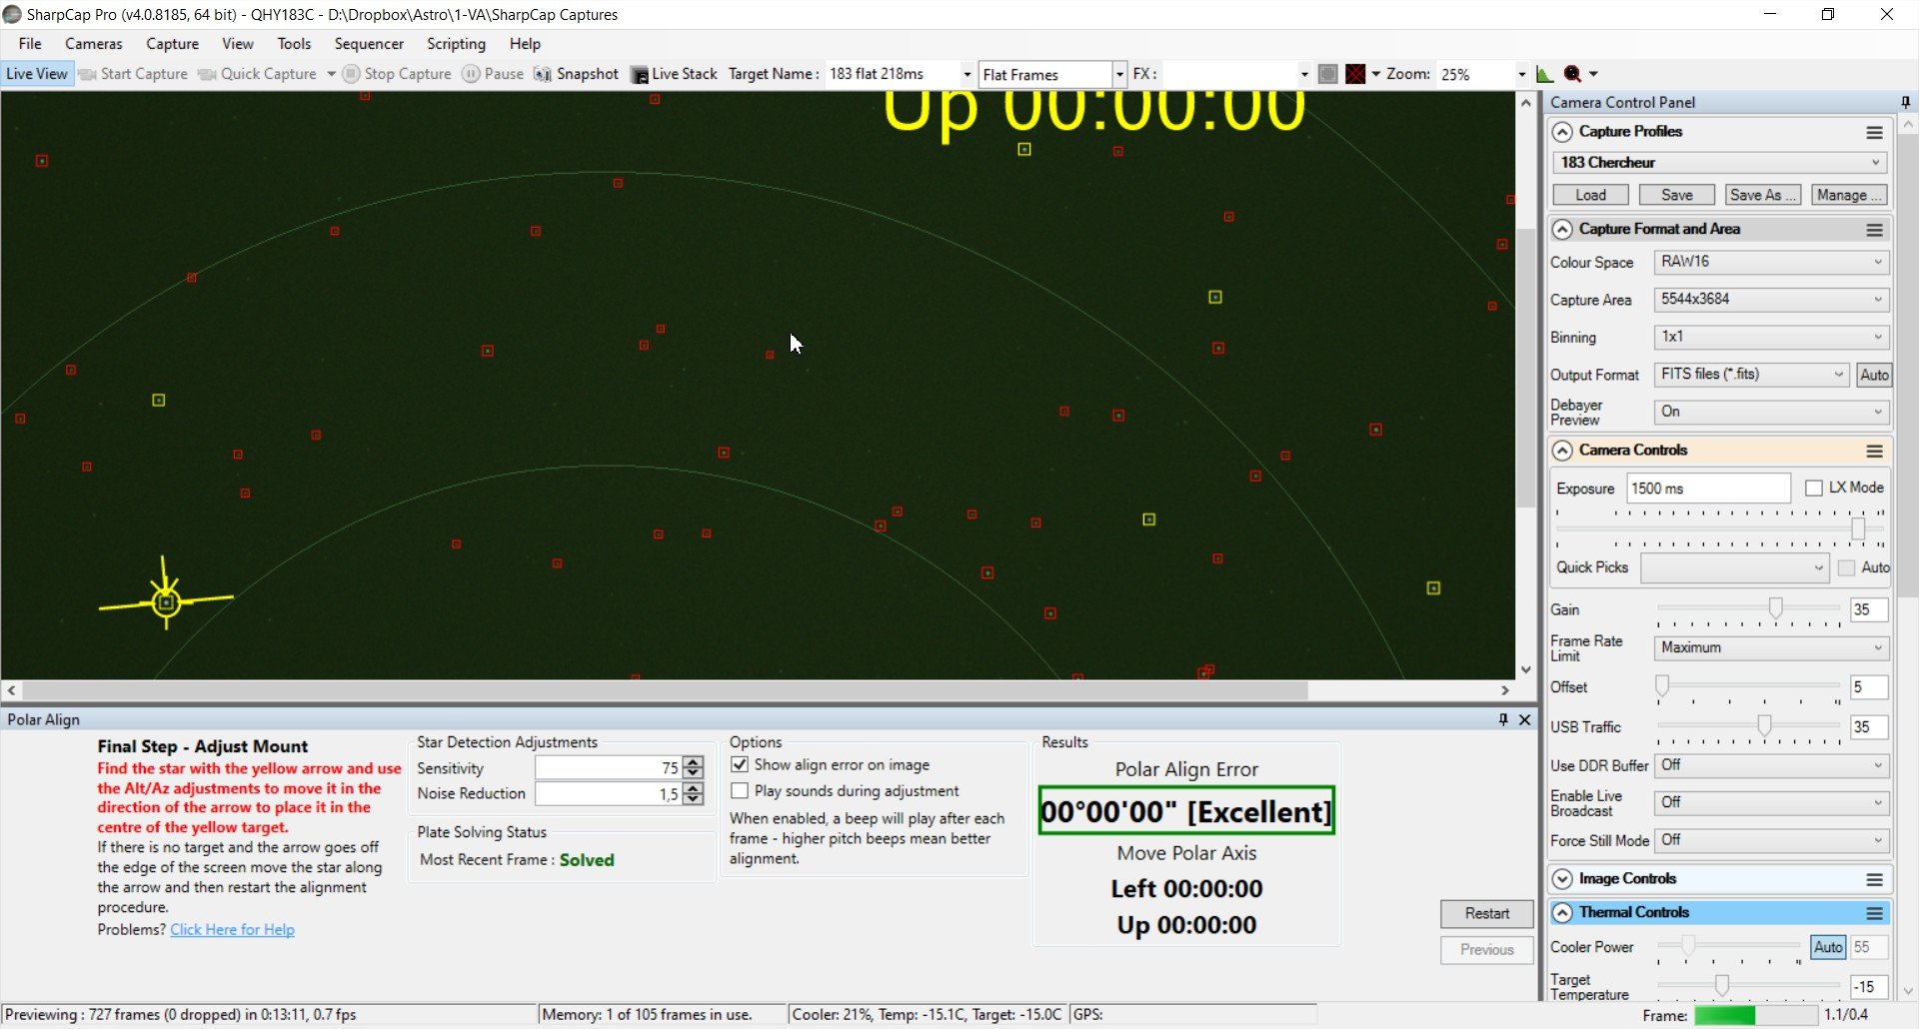Pin the Polar Align panel
The image size is (1919, 1029).
point(1503,719)
